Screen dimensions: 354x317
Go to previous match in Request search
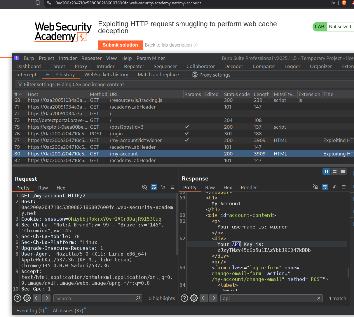point(37,298)
